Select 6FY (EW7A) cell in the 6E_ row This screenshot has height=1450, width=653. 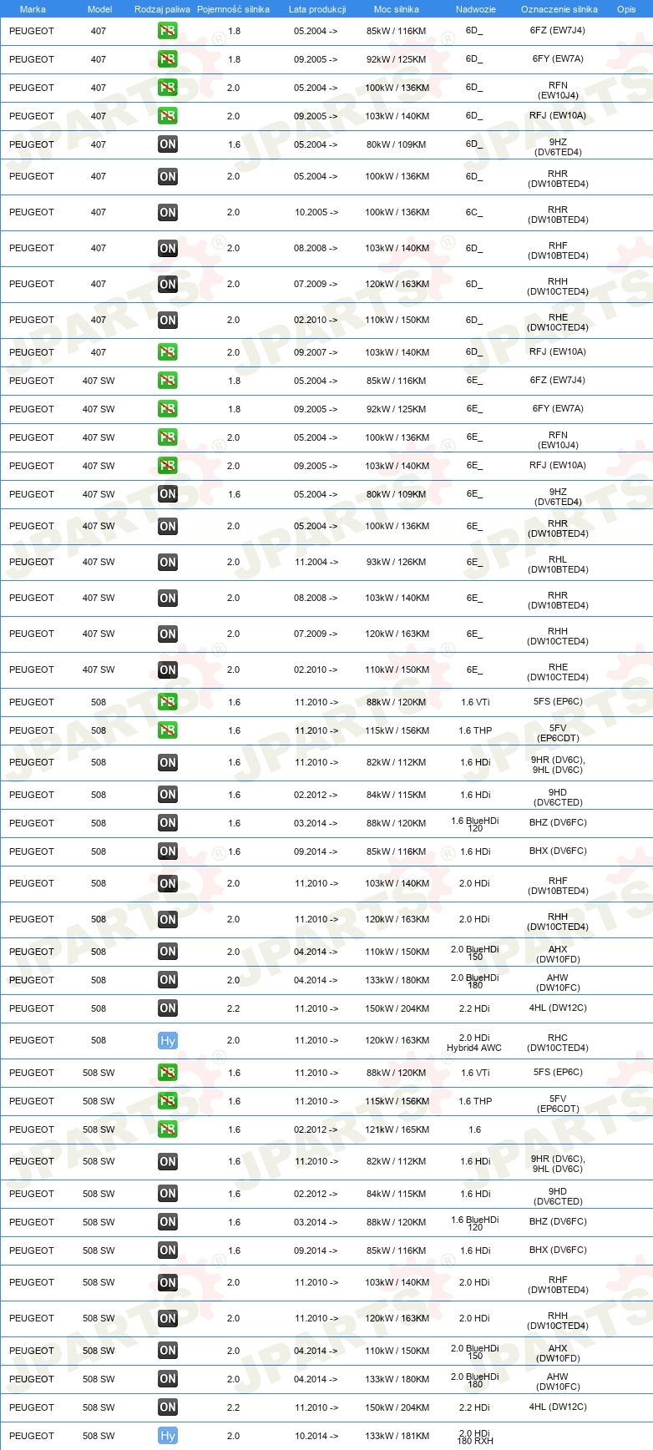click(558, 409)
